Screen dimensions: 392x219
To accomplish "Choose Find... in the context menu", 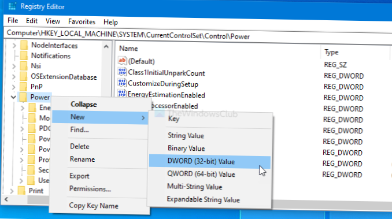I will point(79,129).
